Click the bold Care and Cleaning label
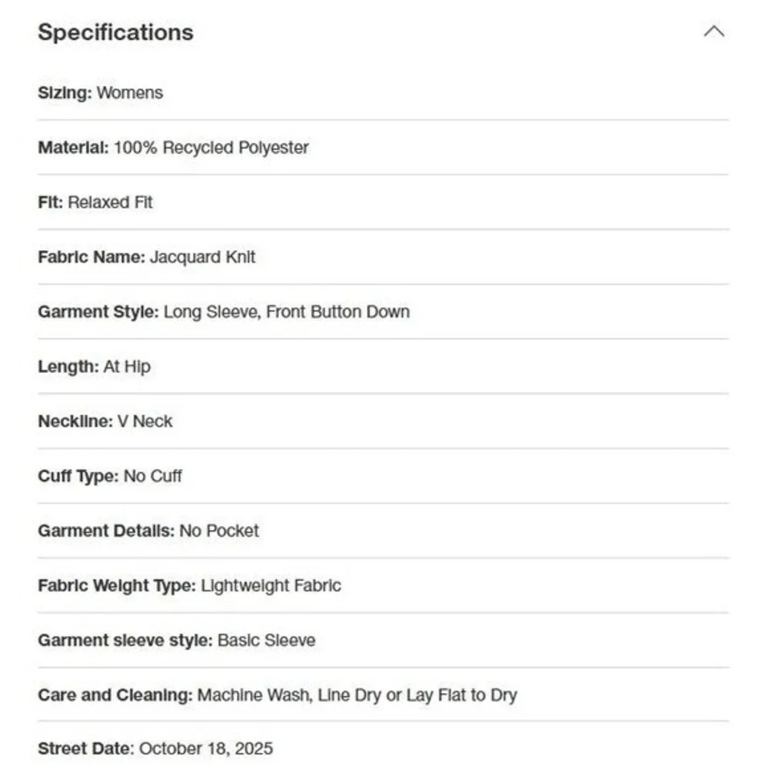Viewport: 769px width, 769px height. [115, 695]
